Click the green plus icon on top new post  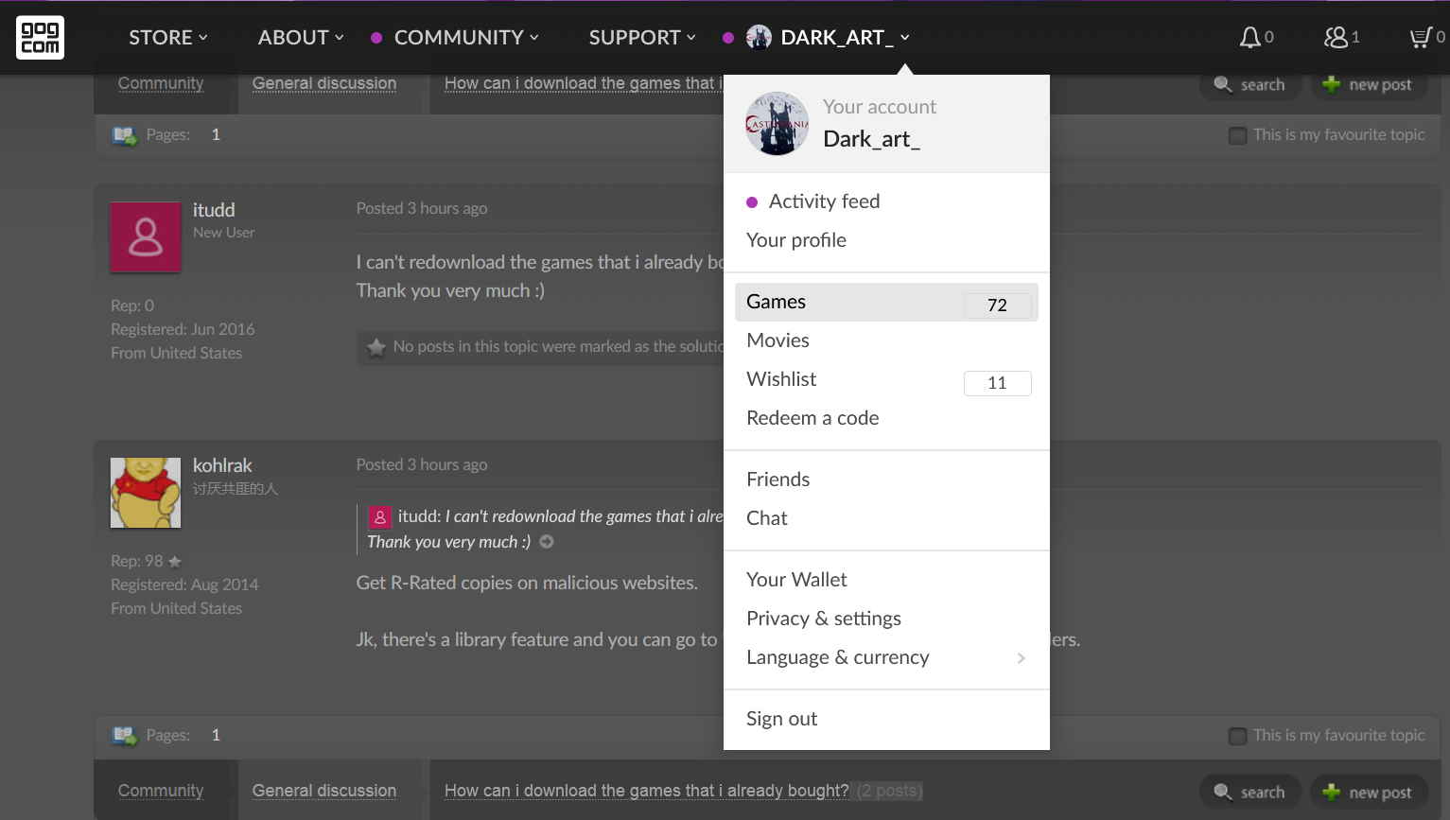click(x=1332, y=84)
